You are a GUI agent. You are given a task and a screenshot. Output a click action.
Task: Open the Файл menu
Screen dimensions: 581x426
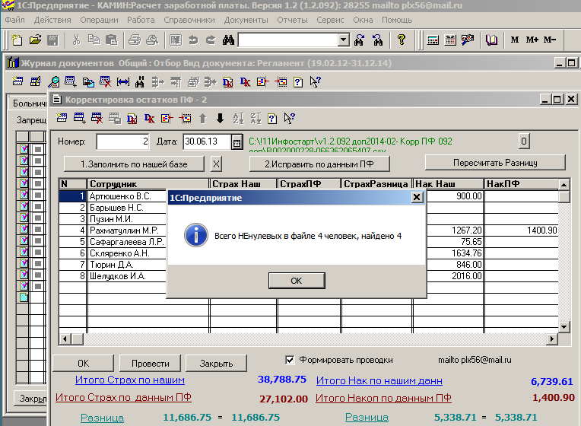coord(14,20)
